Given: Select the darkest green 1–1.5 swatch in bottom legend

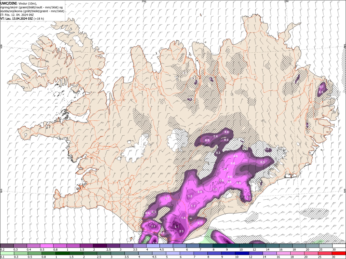Looking at the screenshot, I should click(62, 253).
